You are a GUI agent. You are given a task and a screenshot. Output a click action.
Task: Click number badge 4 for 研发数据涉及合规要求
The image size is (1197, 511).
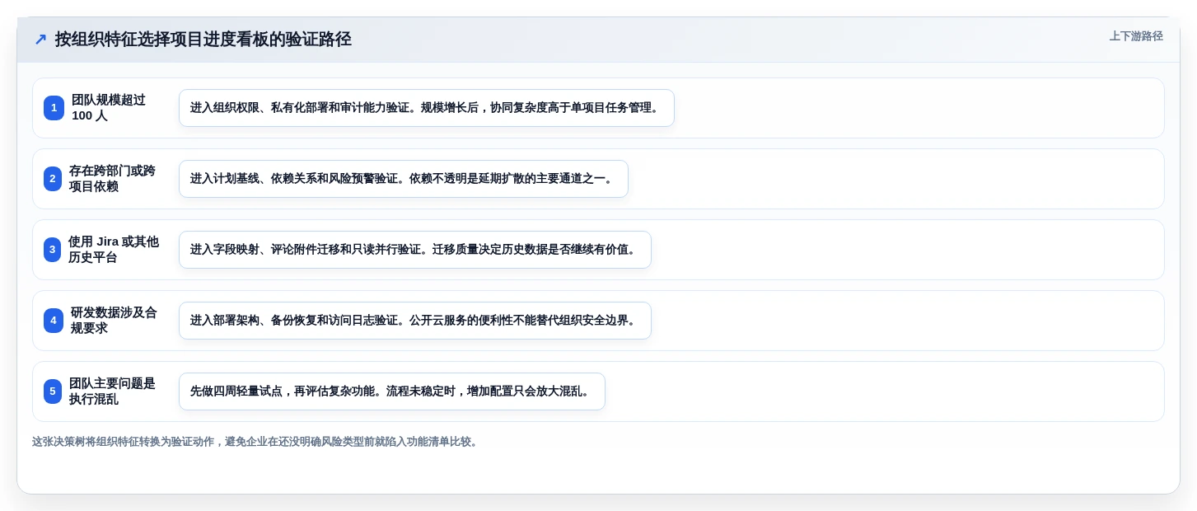(54, 321)
